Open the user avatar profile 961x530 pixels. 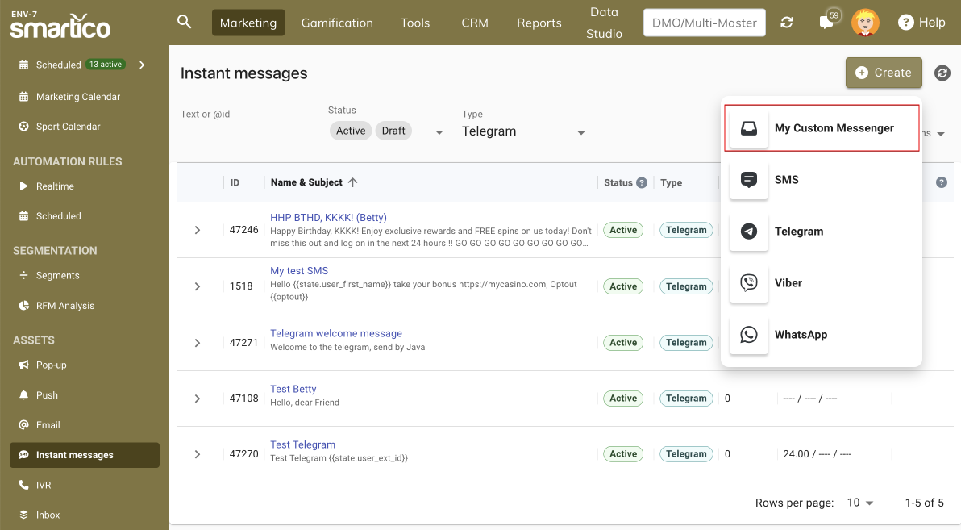click(865, 23)
